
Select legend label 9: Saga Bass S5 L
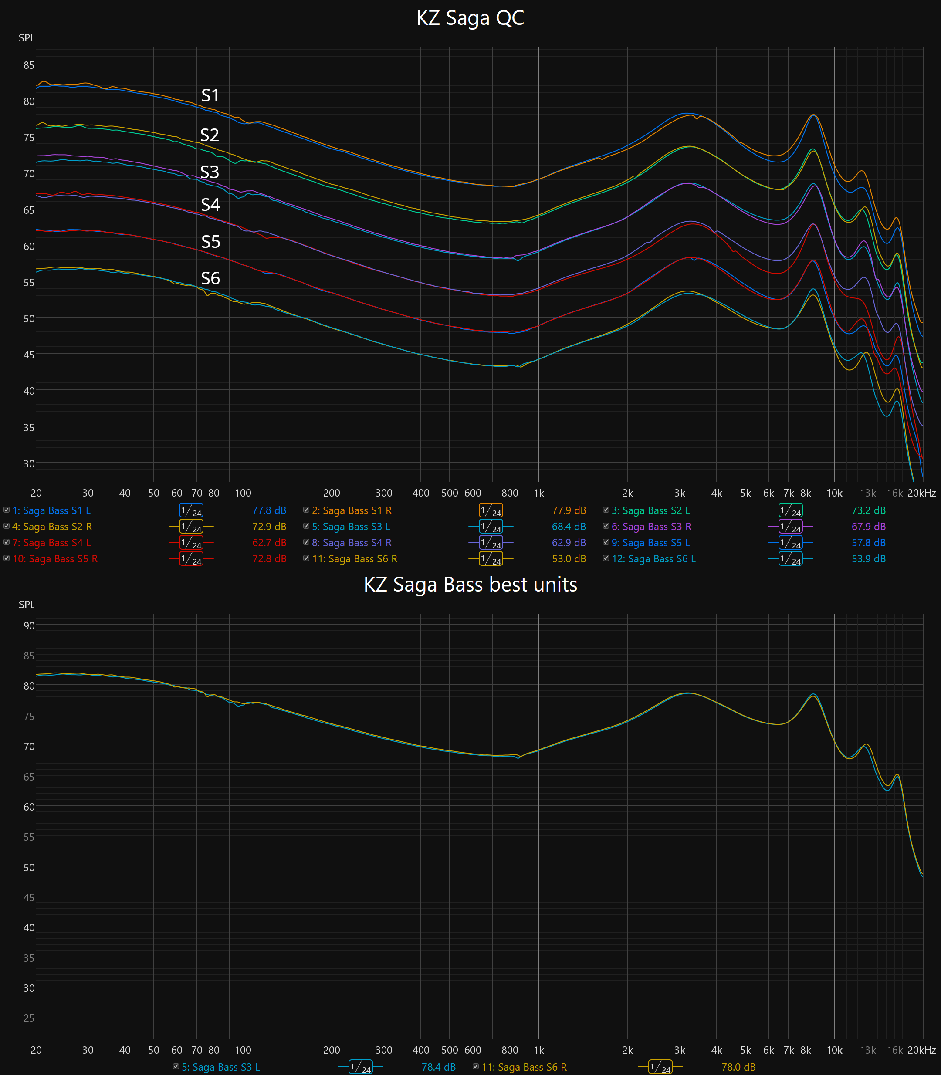point(651,543)
